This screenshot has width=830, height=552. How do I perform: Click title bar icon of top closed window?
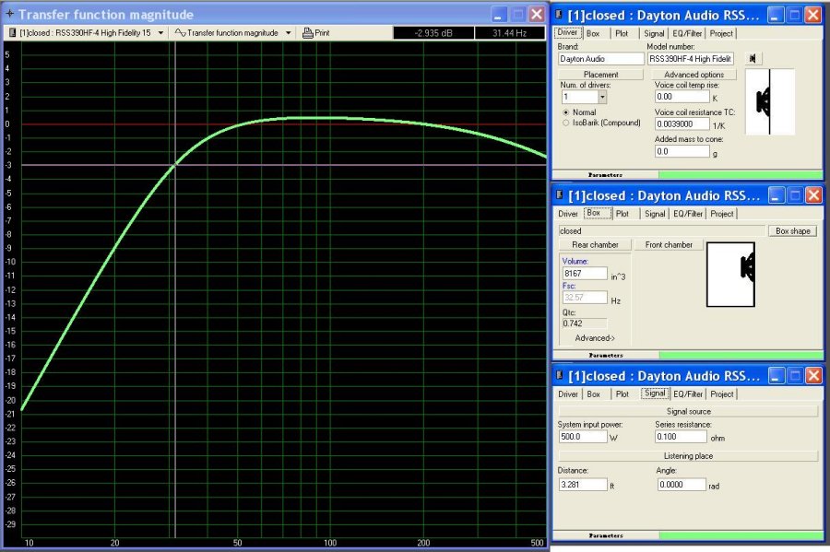coord(559,15)
